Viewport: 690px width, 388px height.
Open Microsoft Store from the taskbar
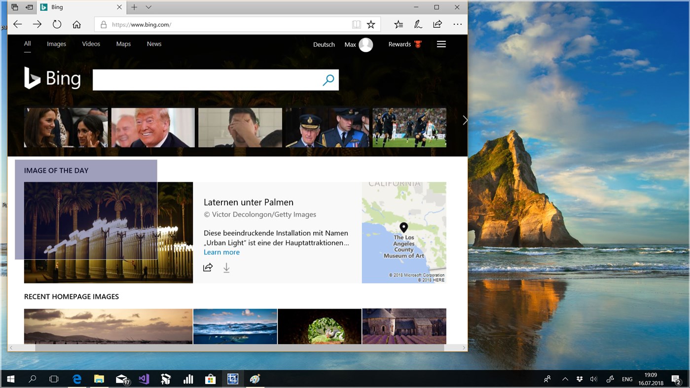click(x=210, y=378)
